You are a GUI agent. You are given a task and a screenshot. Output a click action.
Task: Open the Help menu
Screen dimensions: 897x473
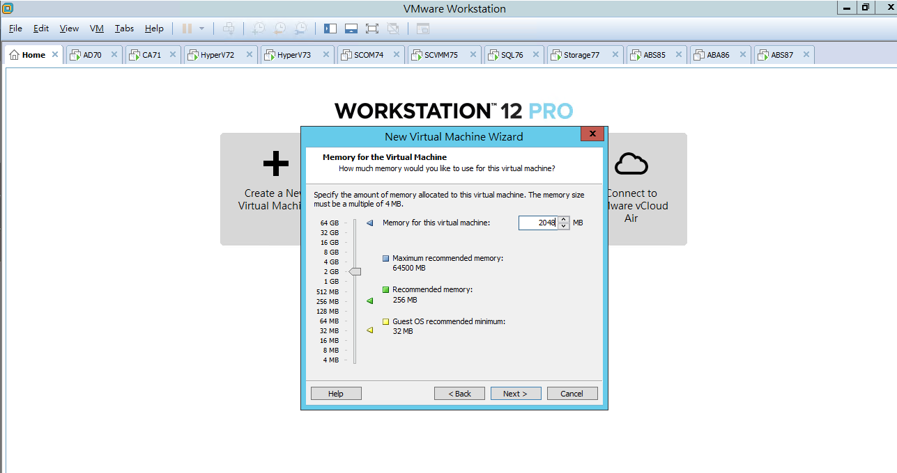point(154,29)
